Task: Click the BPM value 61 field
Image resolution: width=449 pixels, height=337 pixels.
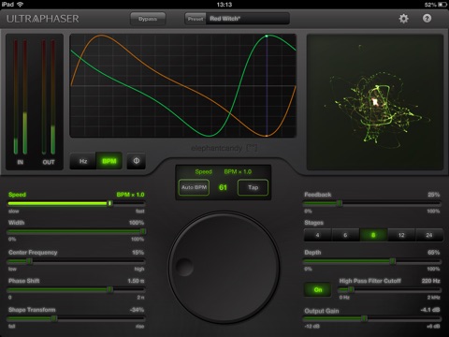Action: click(223, 187)
